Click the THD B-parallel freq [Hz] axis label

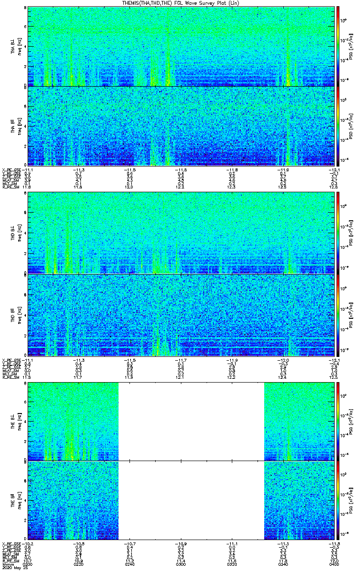click(20, 315)
